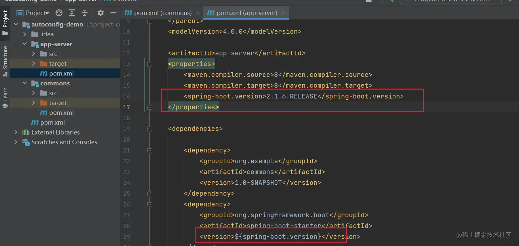
Task: Expand src arrow under app-server
Action: 34,54
